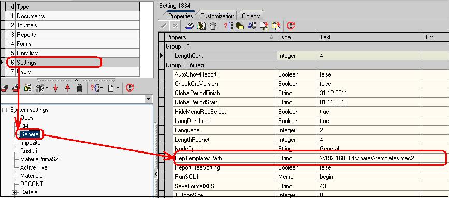Click the Hint column header
The width and height of the screenshot is (449, 198).
click(x=435, y=37)
